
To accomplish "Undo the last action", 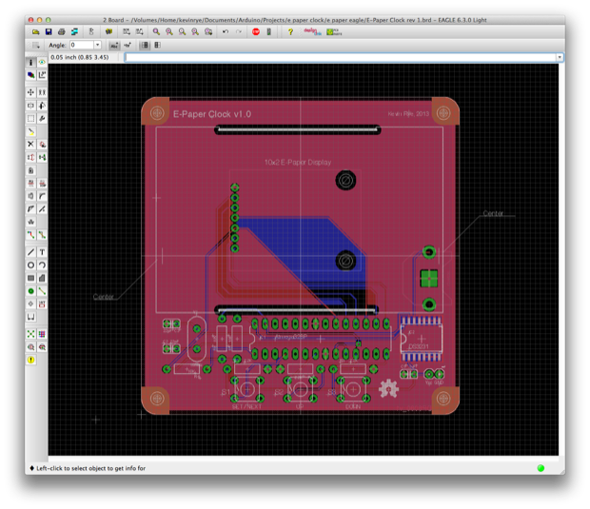I will [226, 32].
